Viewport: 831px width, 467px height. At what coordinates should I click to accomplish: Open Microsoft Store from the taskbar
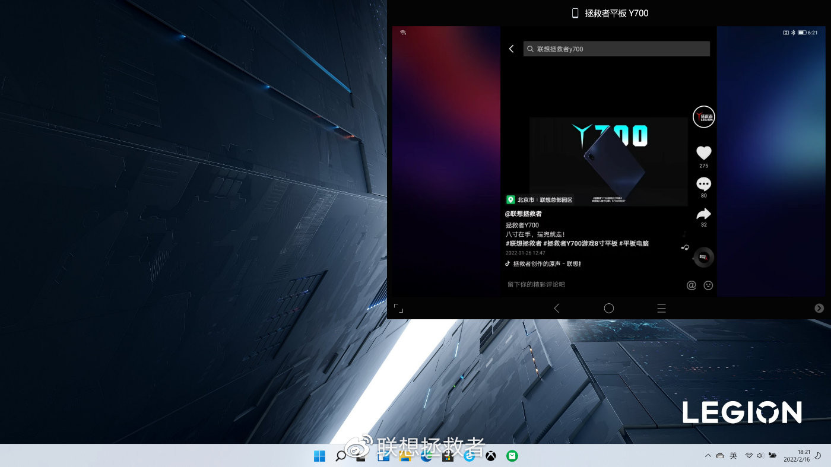(x=448, y=456)
